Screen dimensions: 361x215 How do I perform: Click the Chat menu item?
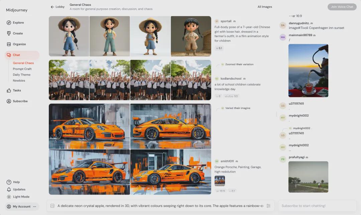16,55
